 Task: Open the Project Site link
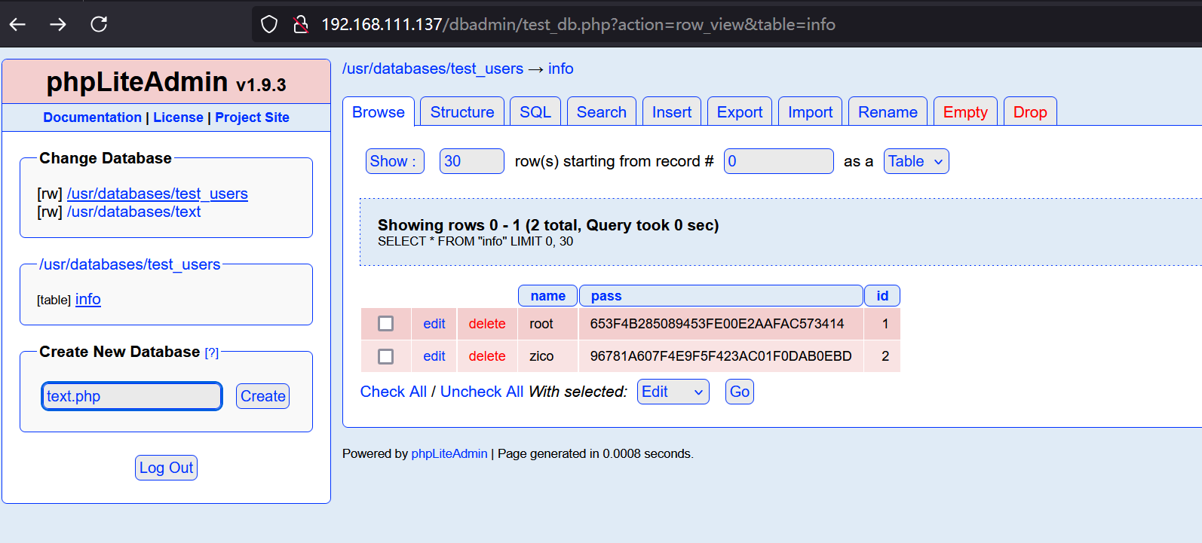click(252, 117)
